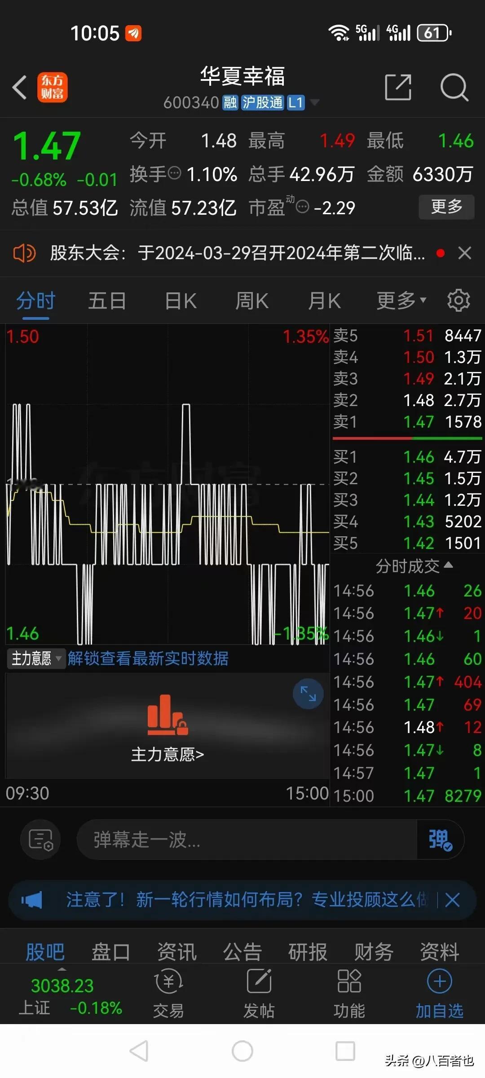Image resolution: width=485 pixels, height=1078 pixels.
Task: Go back with the left arrow icon
Action: [20, 87]
